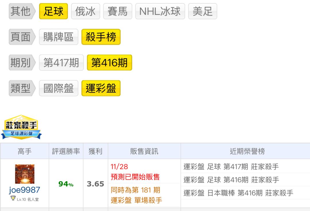Select the 國際盤 type
310x211 pixels.
click(x=59, y=88)
